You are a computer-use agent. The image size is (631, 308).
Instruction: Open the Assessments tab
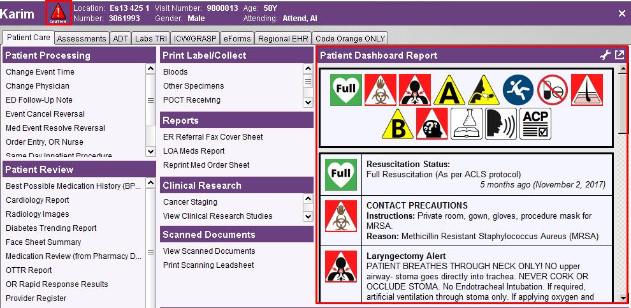coord(82,39)
